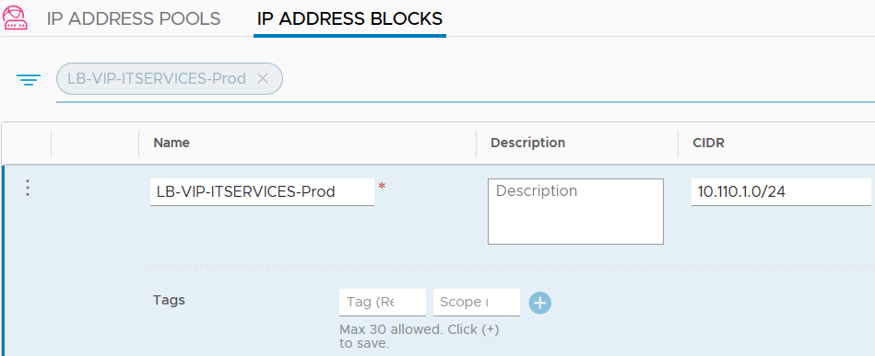Click the blue plus button to add tag
This screenshot has width=875, height=356.
tap(539, 303)
